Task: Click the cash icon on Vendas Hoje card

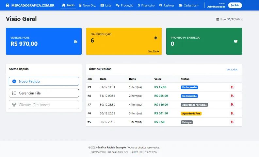Action: point(75,41)
